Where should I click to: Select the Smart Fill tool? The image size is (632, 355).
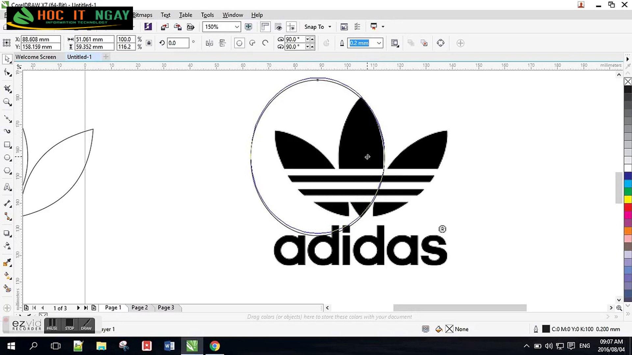point(7,289)
